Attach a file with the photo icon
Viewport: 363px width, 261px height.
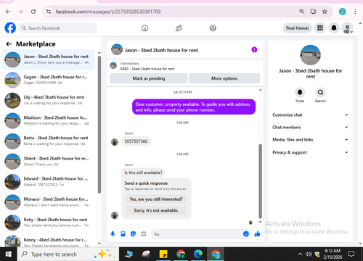pyautogui.click(x=123, y=234)
